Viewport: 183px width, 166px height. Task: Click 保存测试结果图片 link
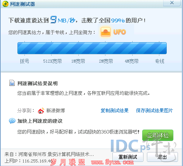tap(154, 111)
